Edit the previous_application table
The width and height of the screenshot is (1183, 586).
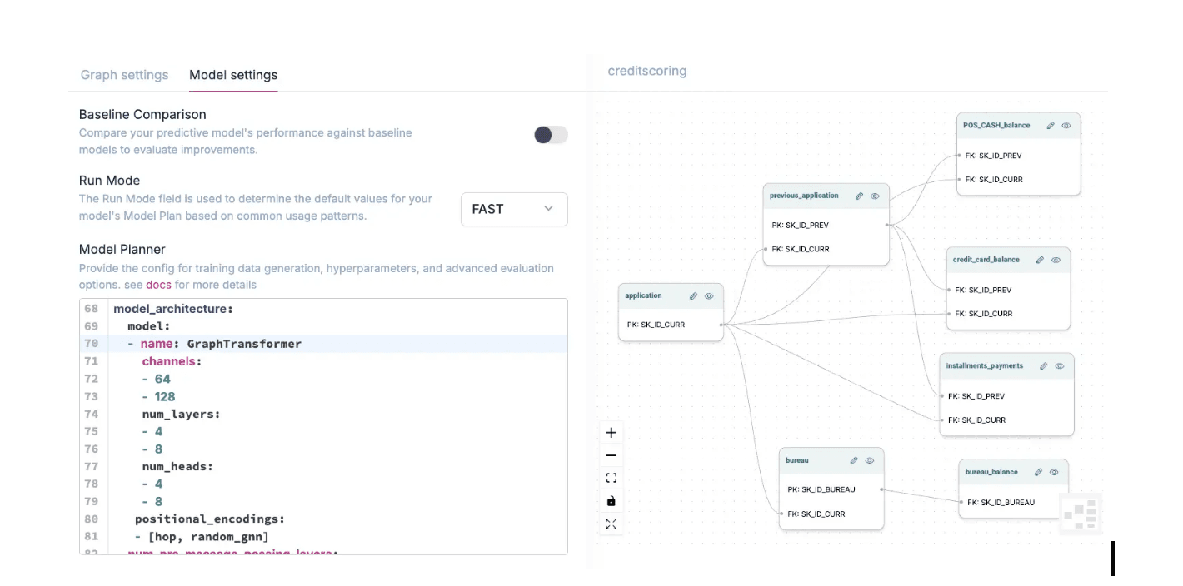[x=859, y=196]
